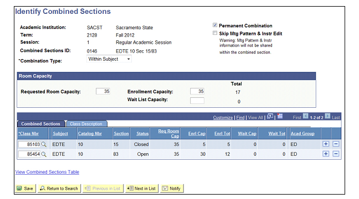The image size is (359, 199).
Task: Click Open status in section 83 row
Action: [x=143, y=154]
